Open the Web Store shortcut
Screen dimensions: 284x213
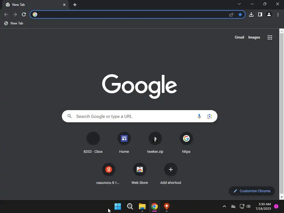pyautogui.click(x=140, y=174)
